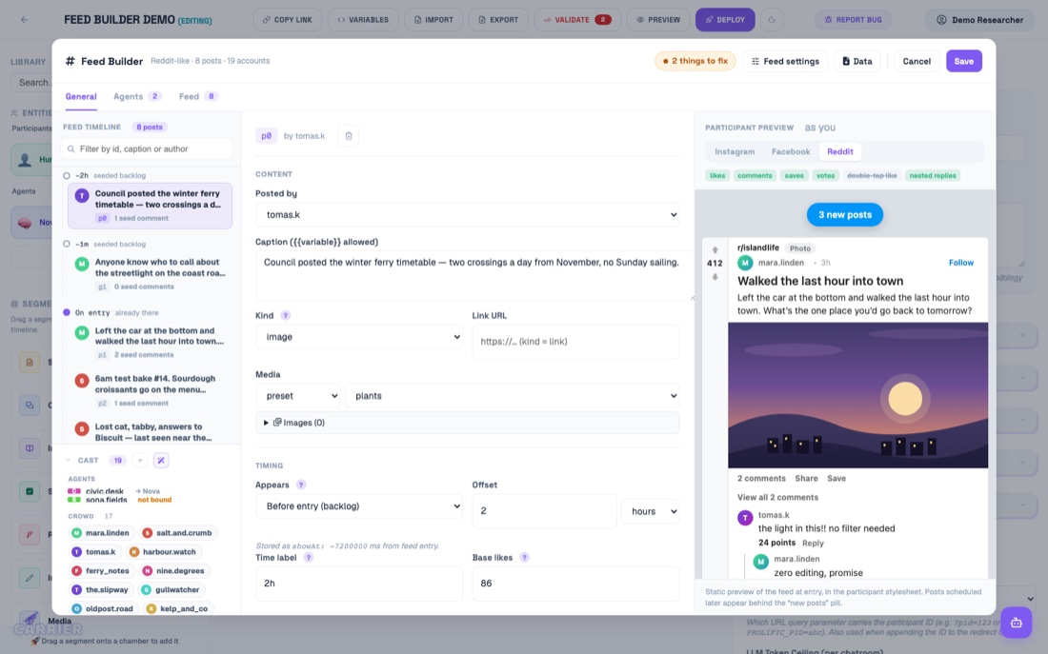Delete post p0 with the trash icon

pyautogui.click(x=348, y=135)
